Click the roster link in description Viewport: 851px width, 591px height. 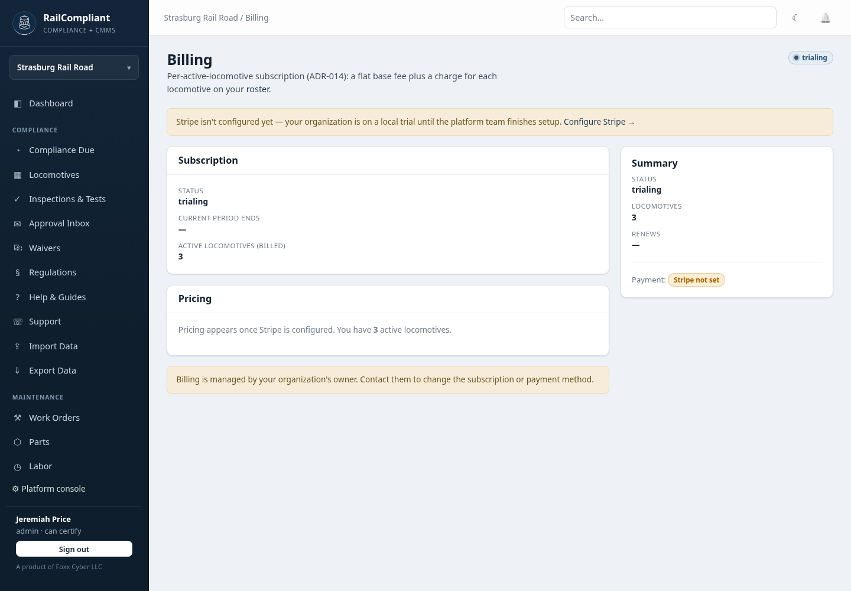click(x=258, y=89)
